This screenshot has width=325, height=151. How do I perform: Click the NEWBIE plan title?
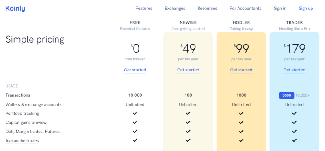coord(188,22)
